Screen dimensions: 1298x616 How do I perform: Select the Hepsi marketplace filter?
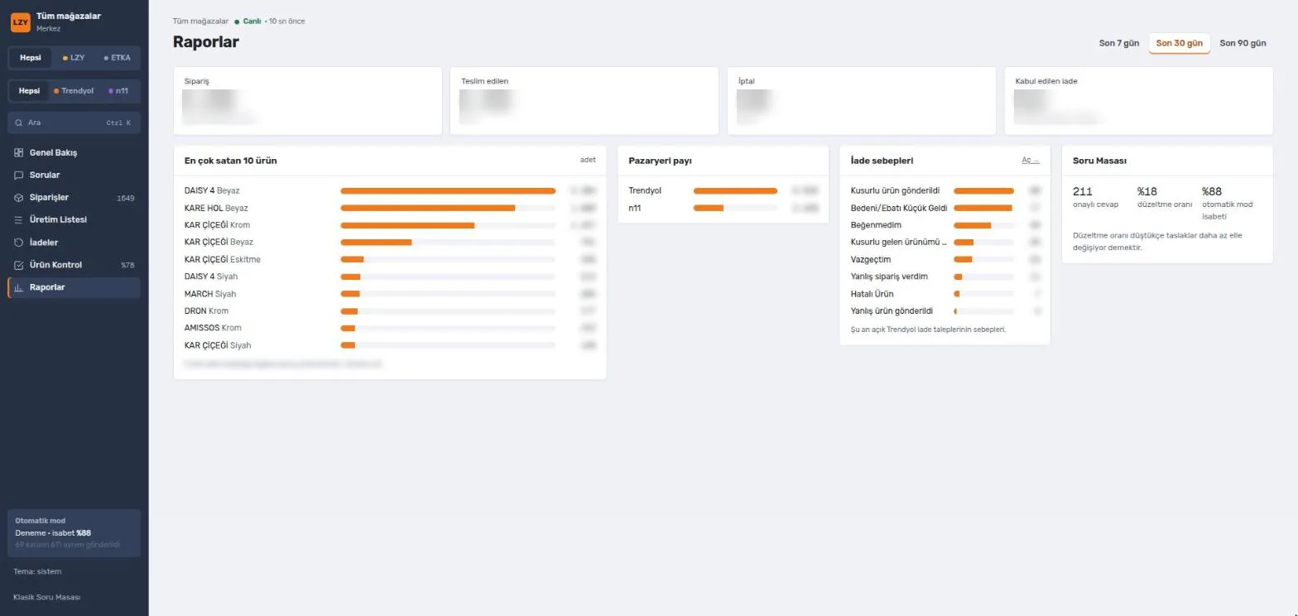pyautogui.click(x=29, y=91)
